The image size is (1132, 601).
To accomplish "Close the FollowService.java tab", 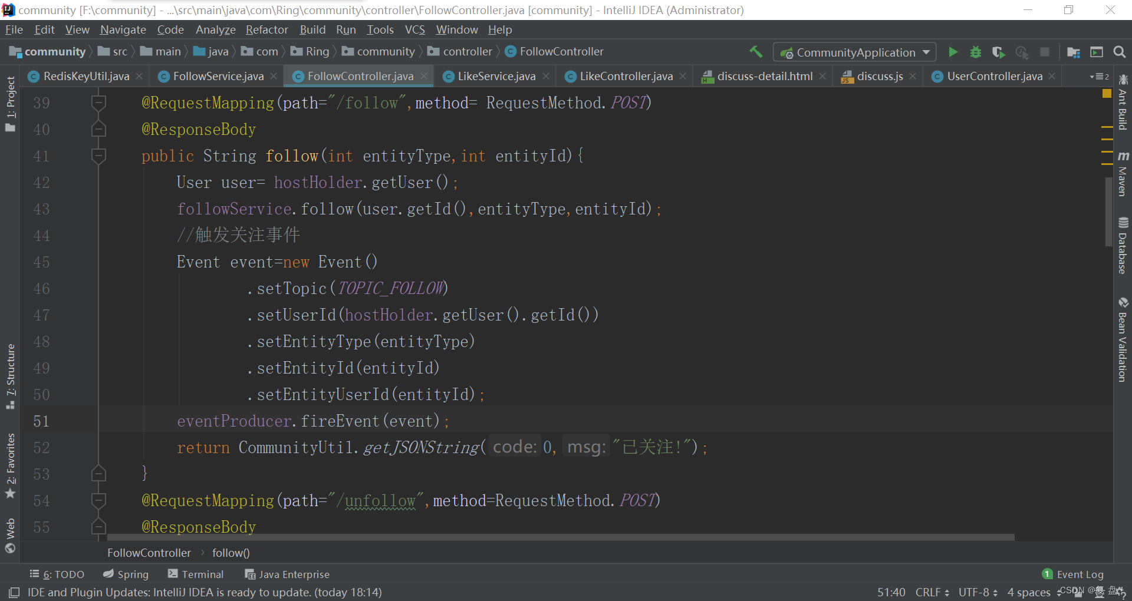I will point(274,76).
